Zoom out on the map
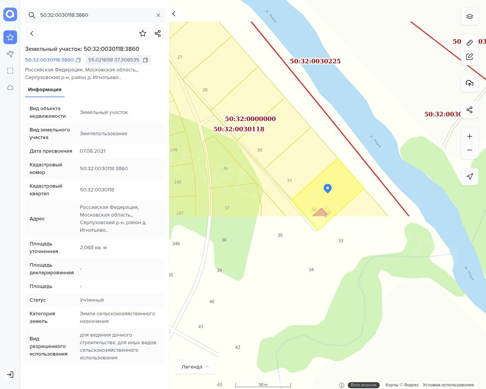This screenshot has height=389, width=486. pyautogui.click(x=469, y=150)
